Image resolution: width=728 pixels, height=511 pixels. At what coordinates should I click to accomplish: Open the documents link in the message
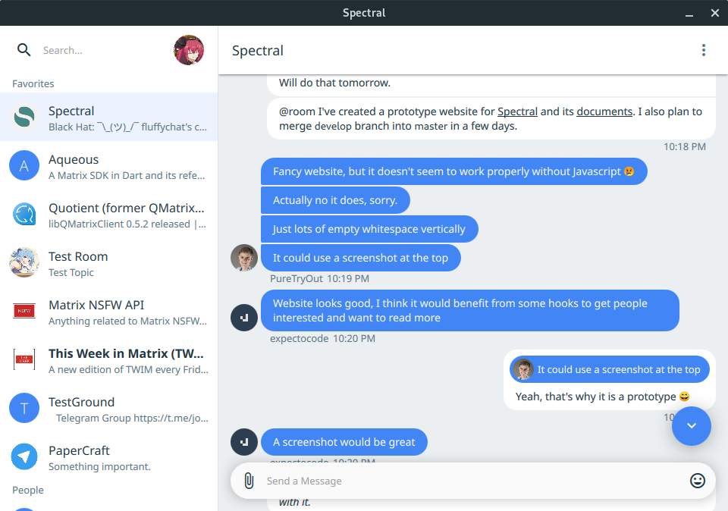(x=604, y=111)
